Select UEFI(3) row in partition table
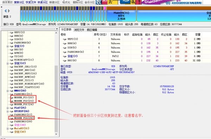 pyautogui.click(x=131, y=39)
